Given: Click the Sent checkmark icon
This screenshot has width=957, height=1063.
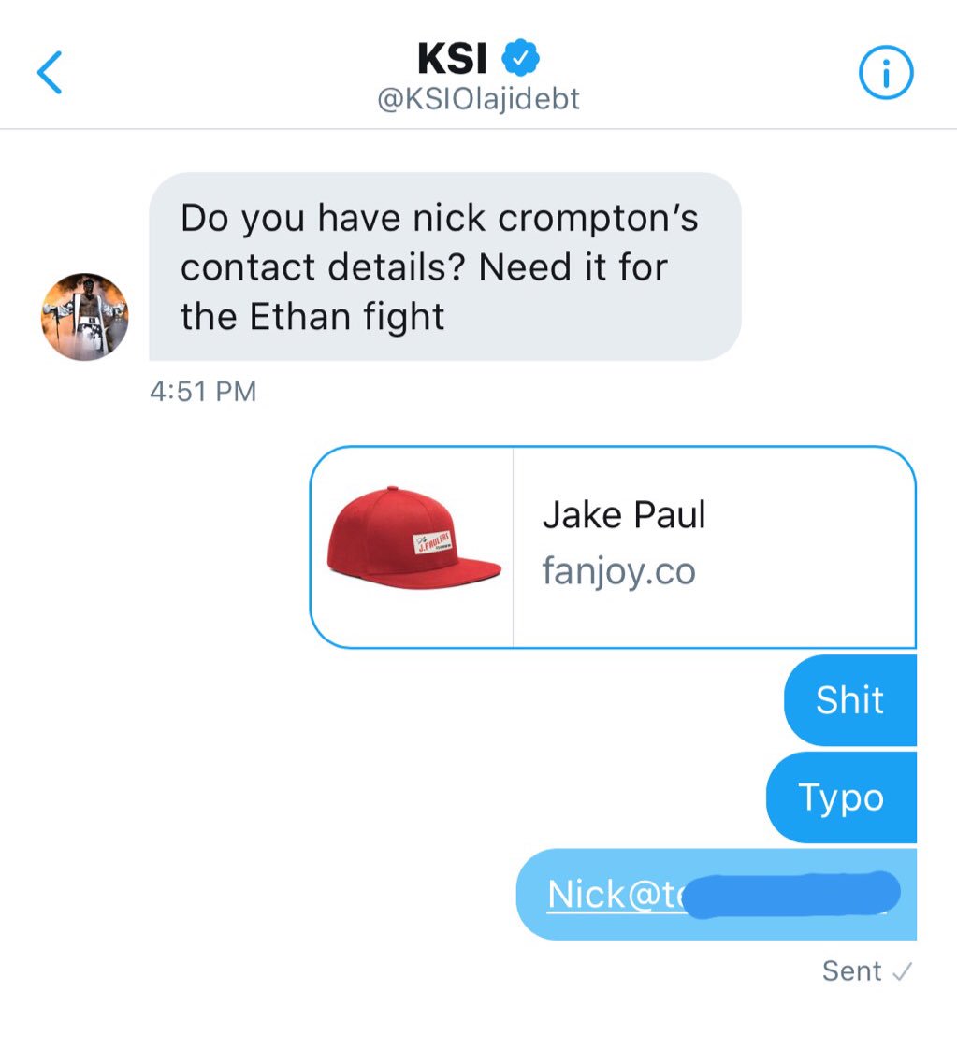Looking at the screenshot, I should click(x=902, y=972).
